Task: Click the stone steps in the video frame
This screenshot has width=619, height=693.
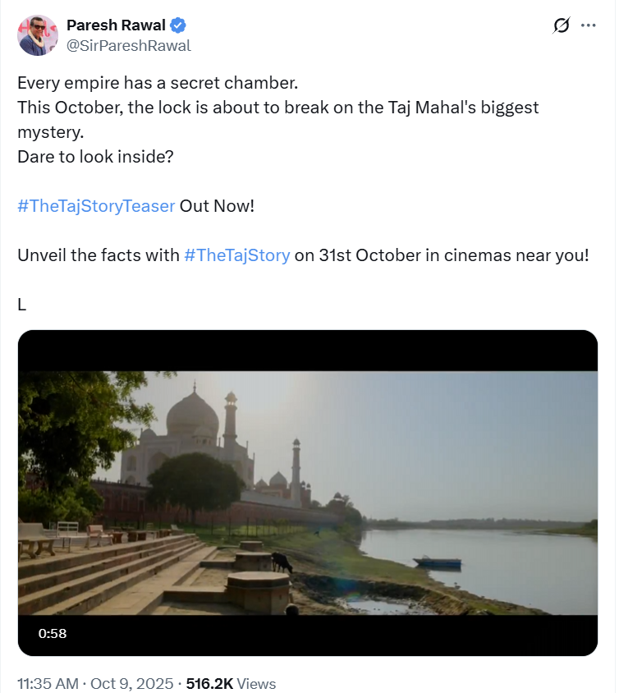Action: [107, 567]
